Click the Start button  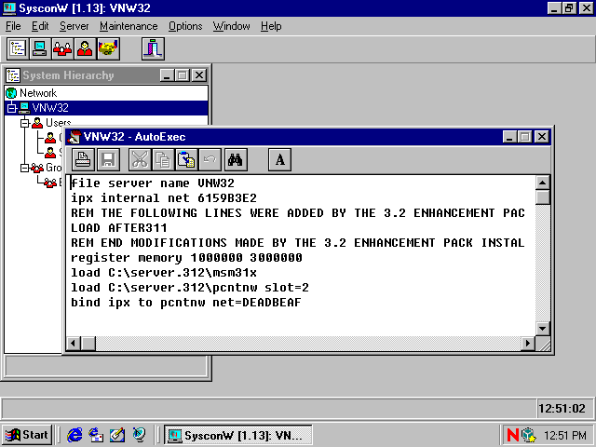point(27,435)
